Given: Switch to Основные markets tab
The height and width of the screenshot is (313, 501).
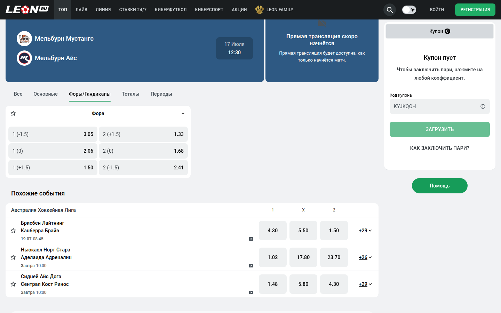Looking at the screenshot, I should [46, 94].
